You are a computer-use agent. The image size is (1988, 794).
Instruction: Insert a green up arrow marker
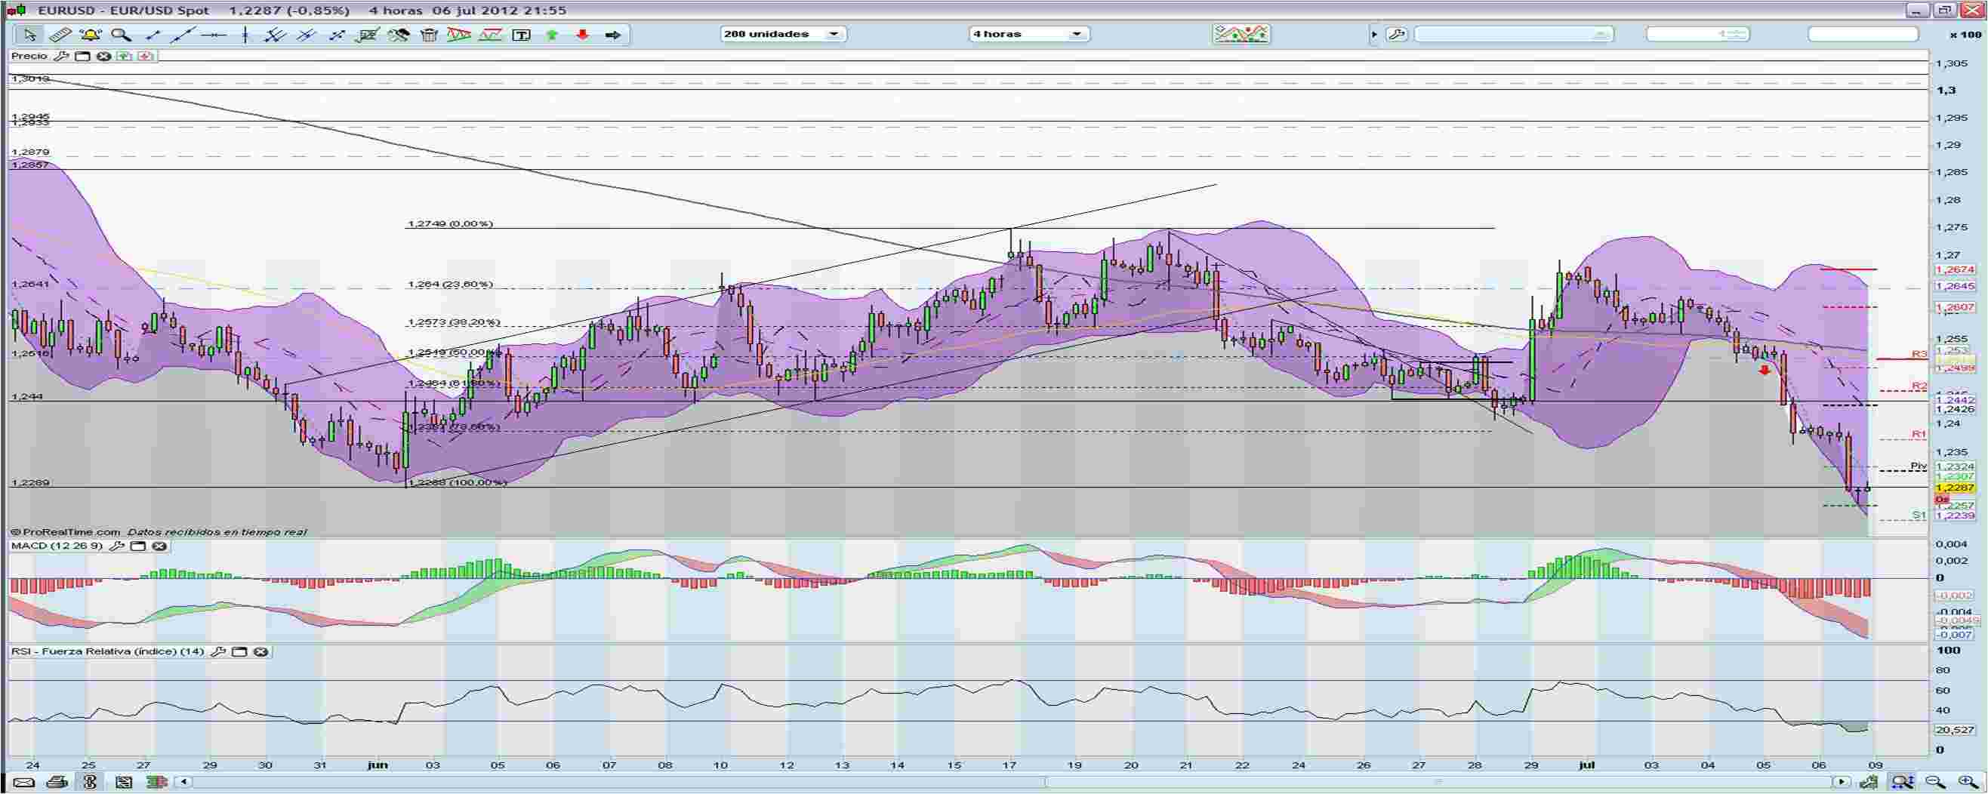553,34
